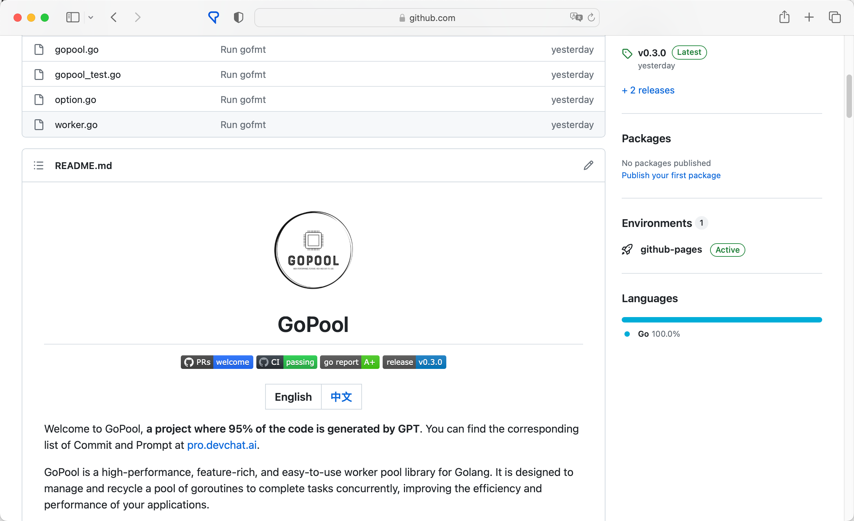The image size is (854, 521).
Task: Click the browser back navigation arrow
Action: click(113, 17)
